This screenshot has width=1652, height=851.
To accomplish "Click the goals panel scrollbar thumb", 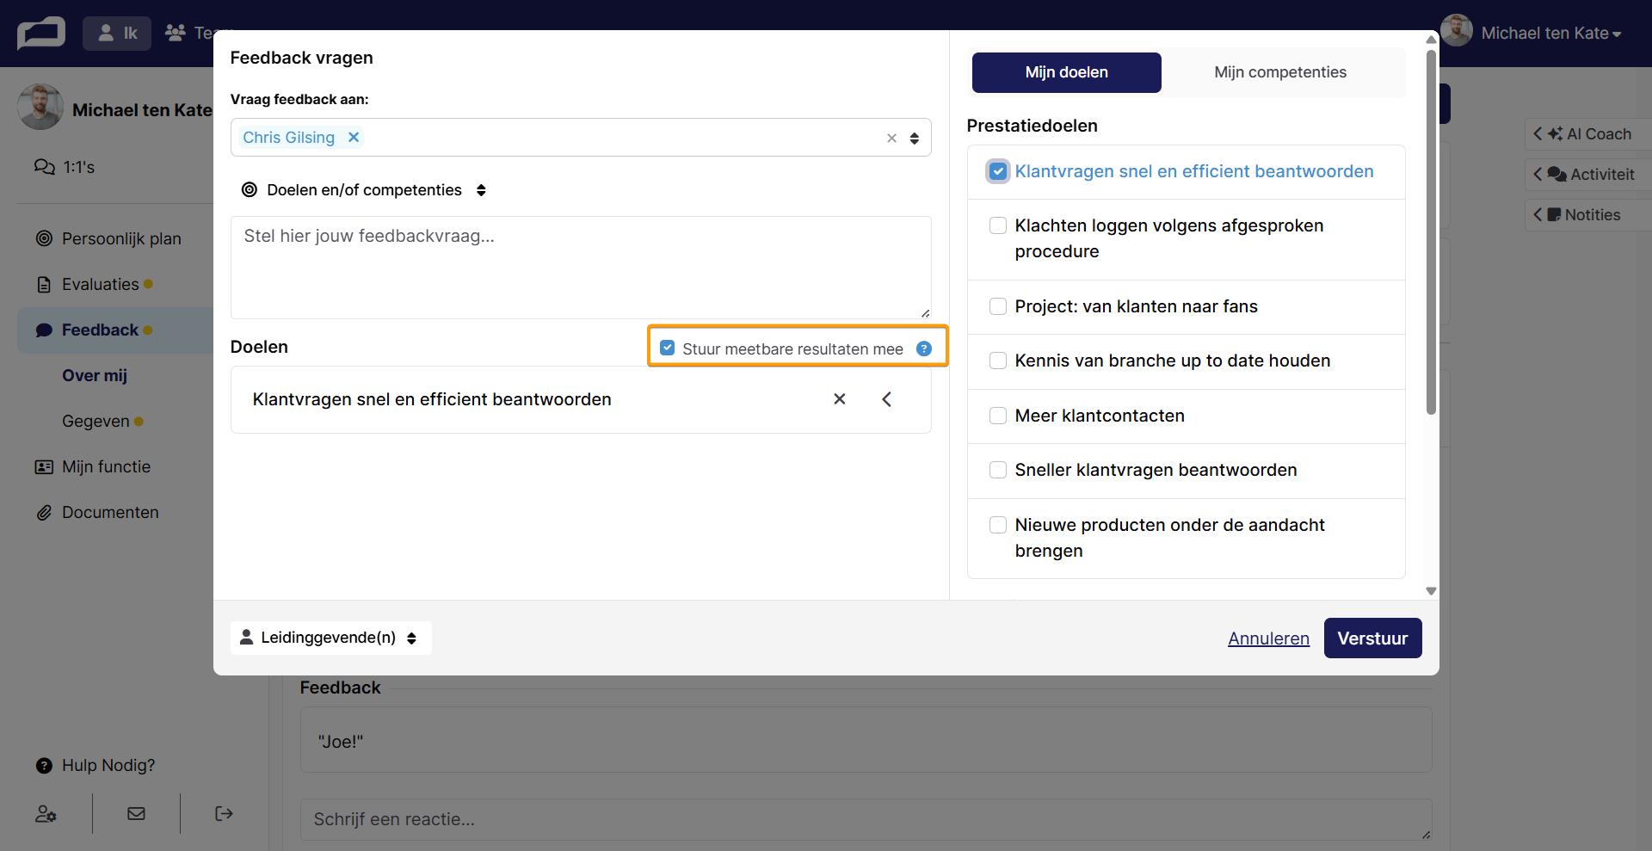I will click(1431, 232).
